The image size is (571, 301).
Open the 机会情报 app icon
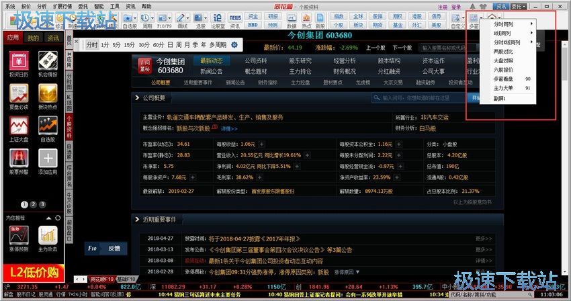[48, 60]
